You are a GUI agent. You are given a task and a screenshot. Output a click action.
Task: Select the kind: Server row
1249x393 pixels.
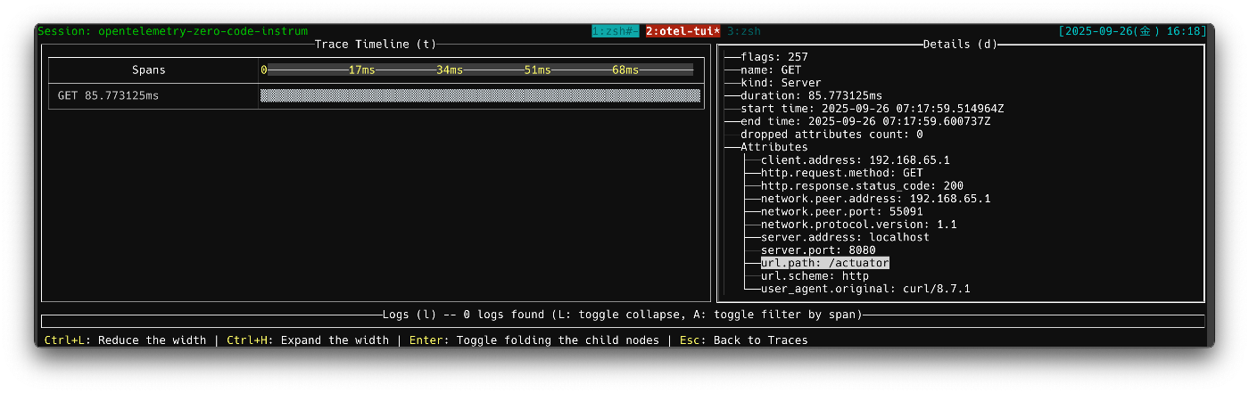(x=782, y=83)
